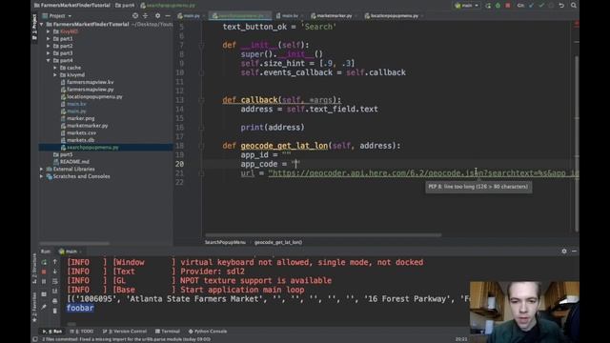Screen dimensions: 610x343
Task: Open farmersmapview.kv in project tree
Action: pos(90,82)
